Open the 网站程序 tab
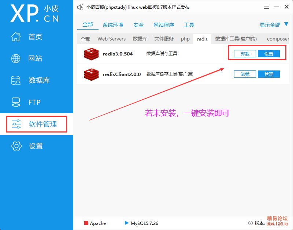Screen dimensions: 293x230 point(164,25)
